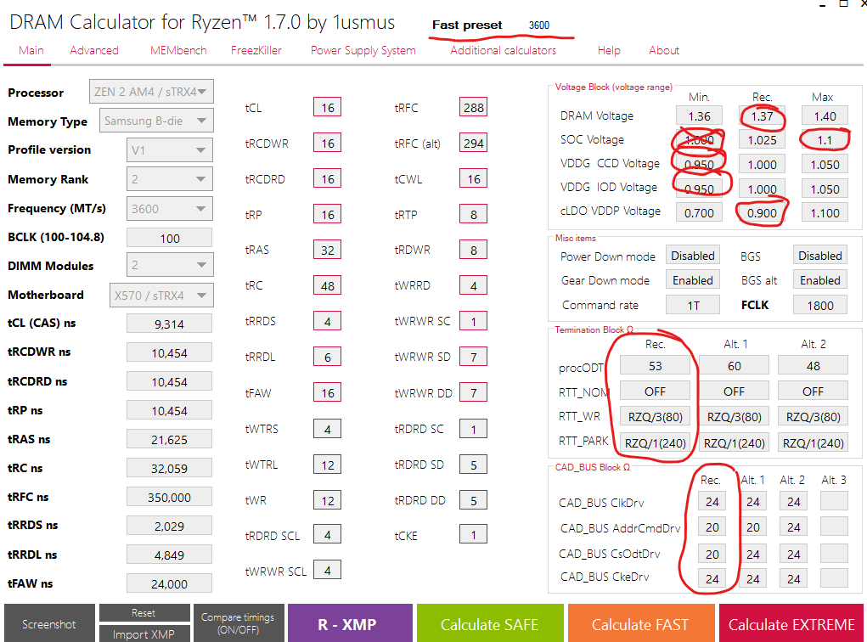Viewport: 867px width, 642px height.
Task: Open Power Supply System tab
Action: click(x=363, y=50)
